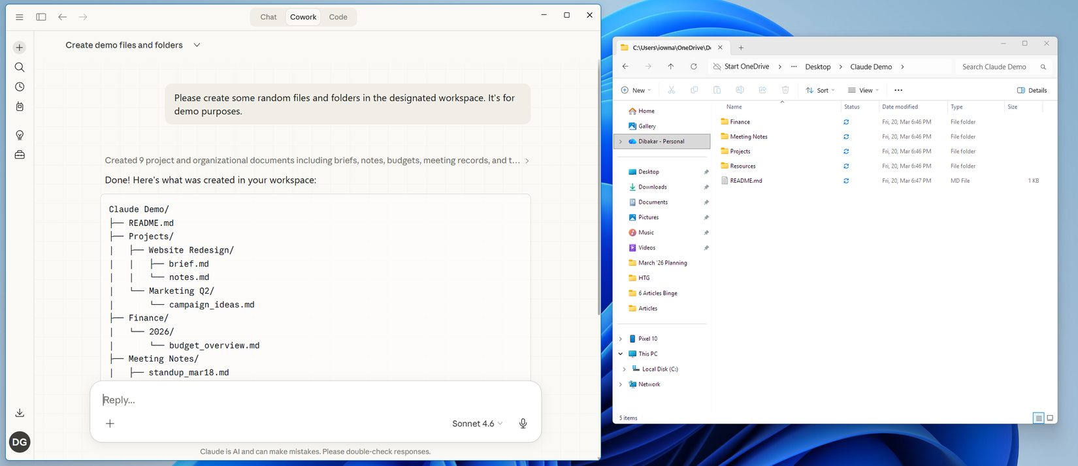Switch to the Code tab

[338, 17]
